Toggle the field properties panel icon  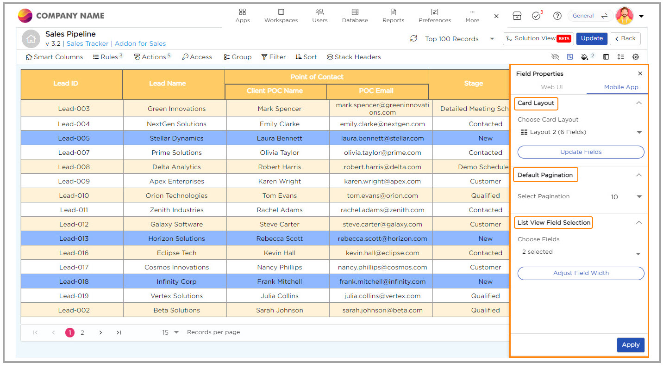click(569, 57)
